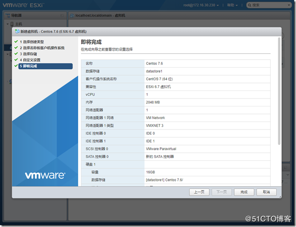Click the ESXi 6.7 虚拟机 compatibility value
The image size is (296, 227).
[x=158, y=87]
